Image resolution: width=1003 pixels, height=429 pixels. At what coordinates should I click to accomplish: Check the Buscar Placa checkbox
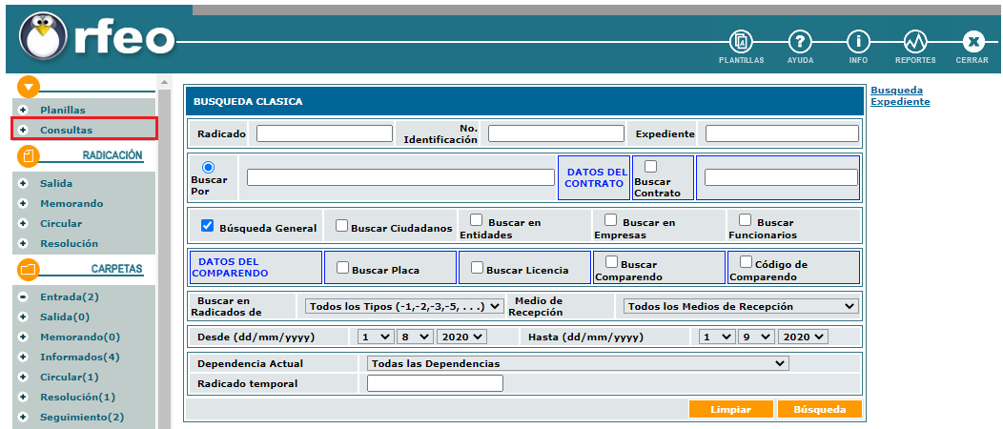(343, 267)
